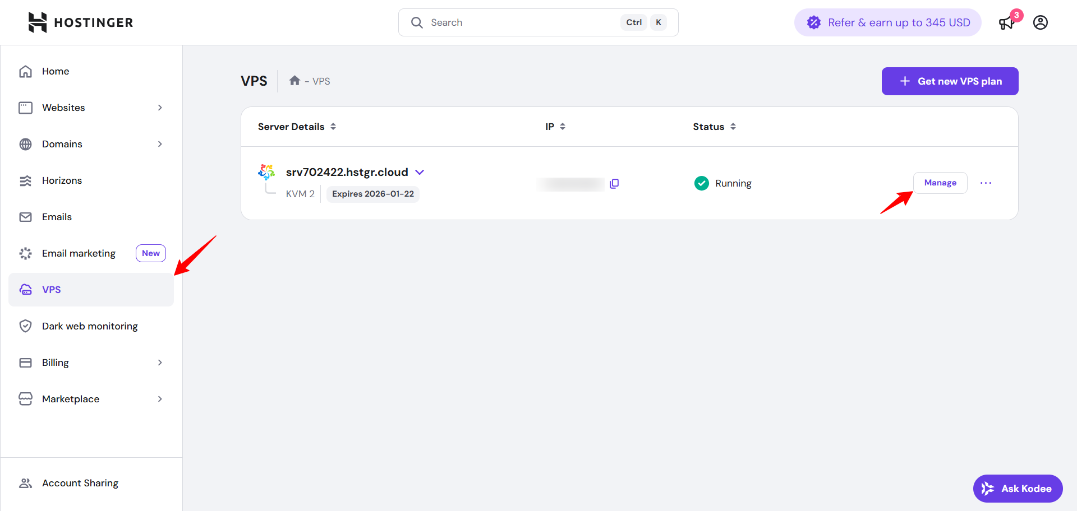This screenshot has width=1077, height=511.
Task: Click the breadcrumb home icon
Action: (294, 81)
